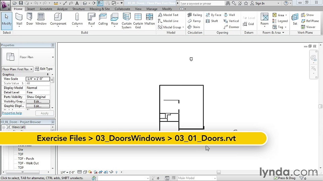
Task: Open the Area tool dropdown
Action: click(x=286, y=15)
